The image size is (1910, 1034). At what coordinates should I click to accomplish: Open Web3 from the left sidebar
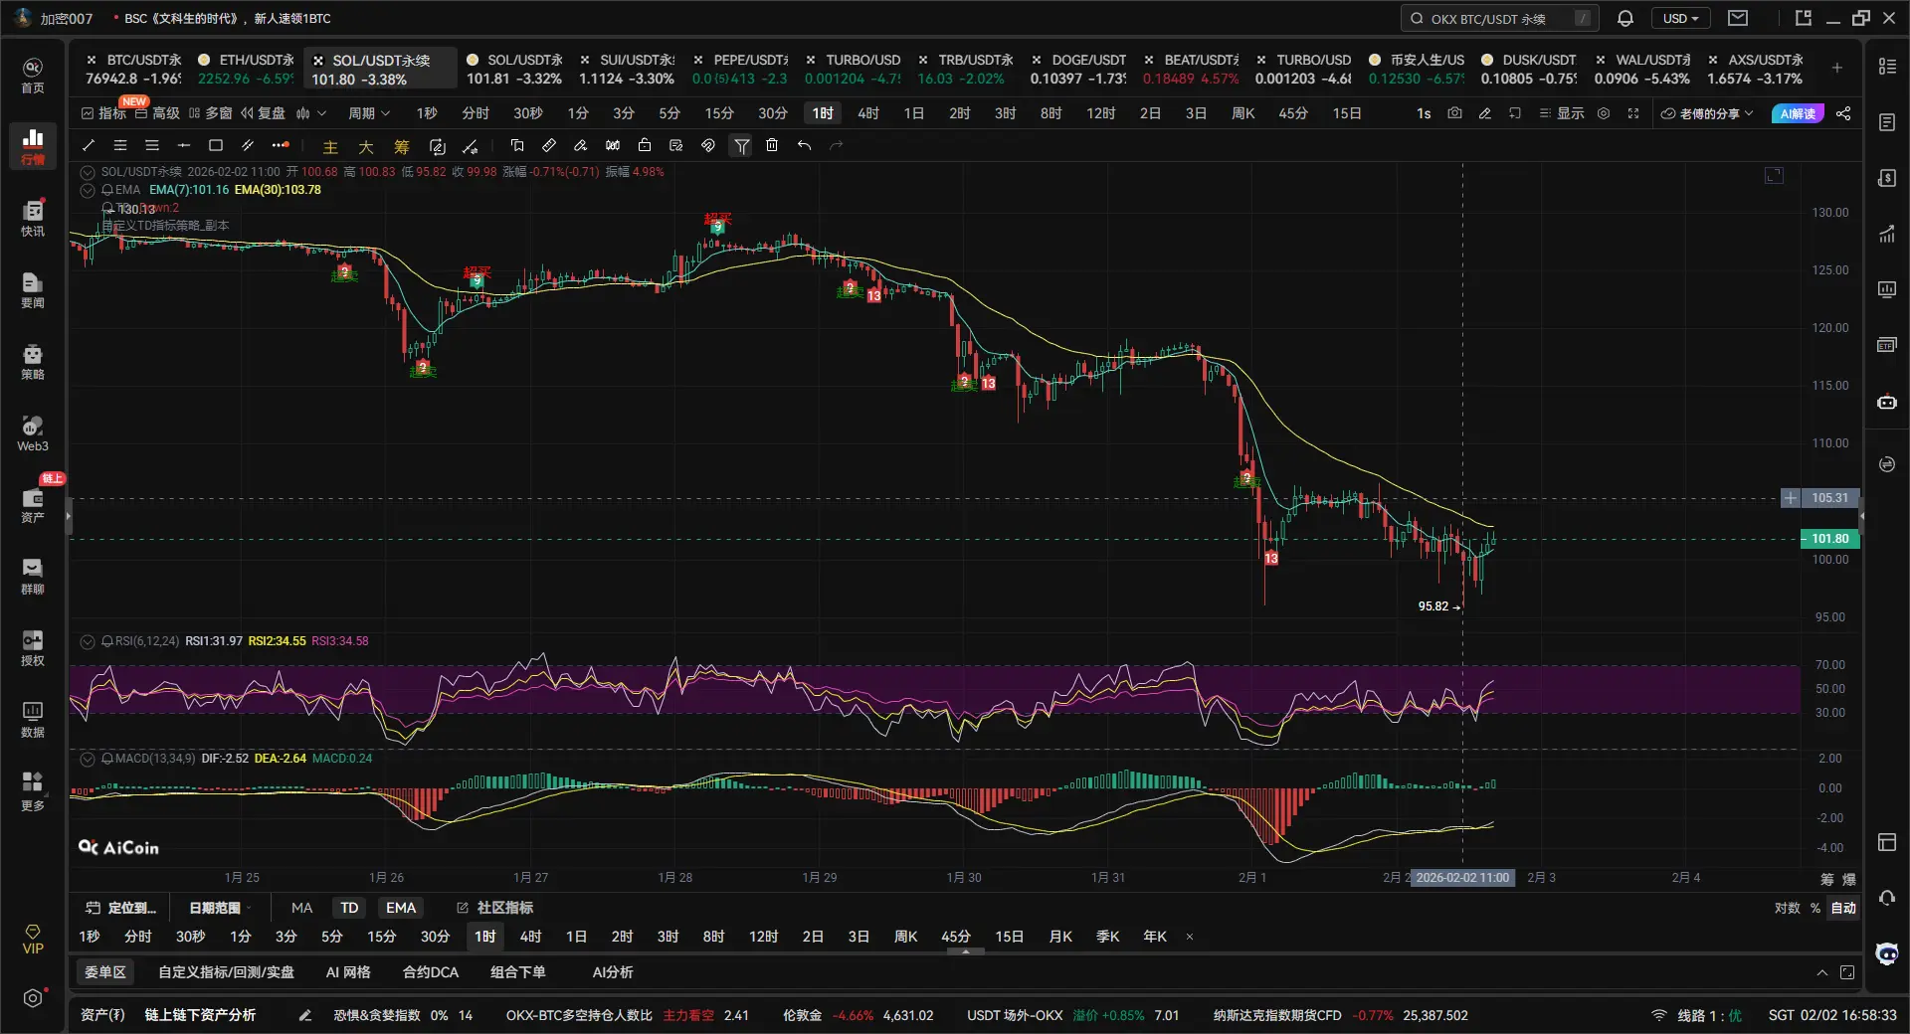click(x=33, y=433)
